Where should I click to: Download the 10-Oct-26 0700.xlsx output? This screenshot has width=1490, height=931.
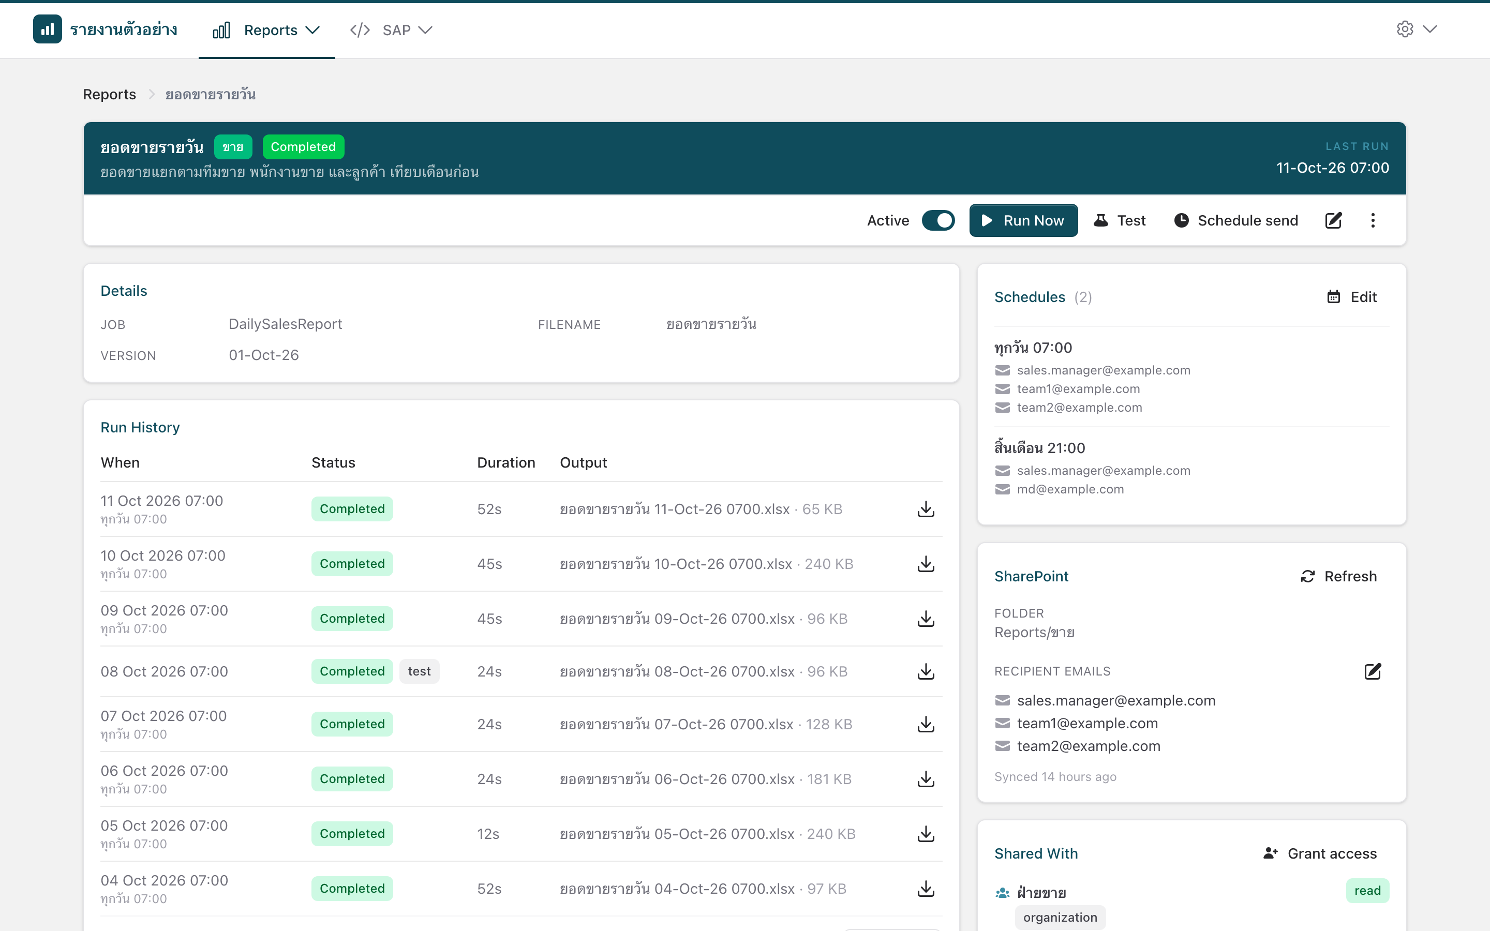tap(926, 564)
